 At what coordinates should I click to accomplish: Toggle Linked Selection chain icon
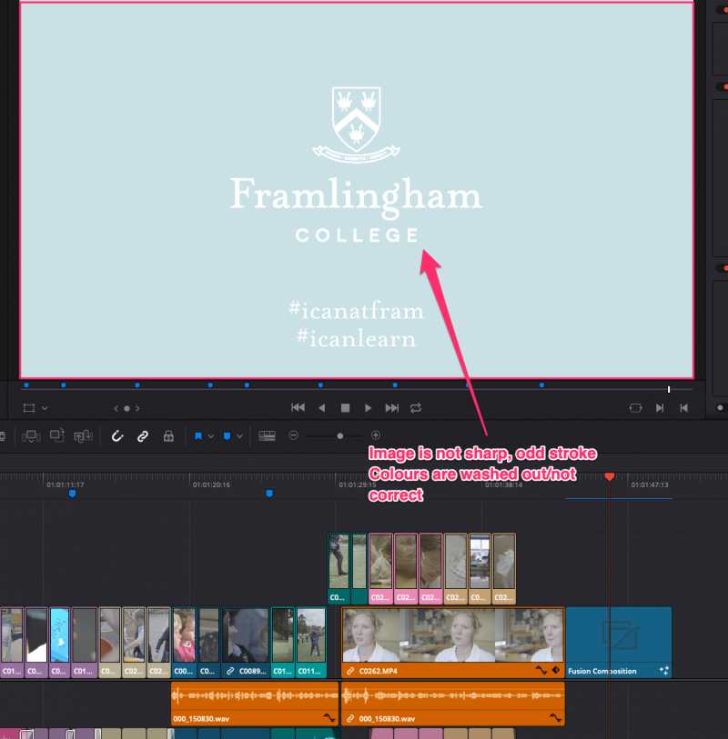click(143, 436)
